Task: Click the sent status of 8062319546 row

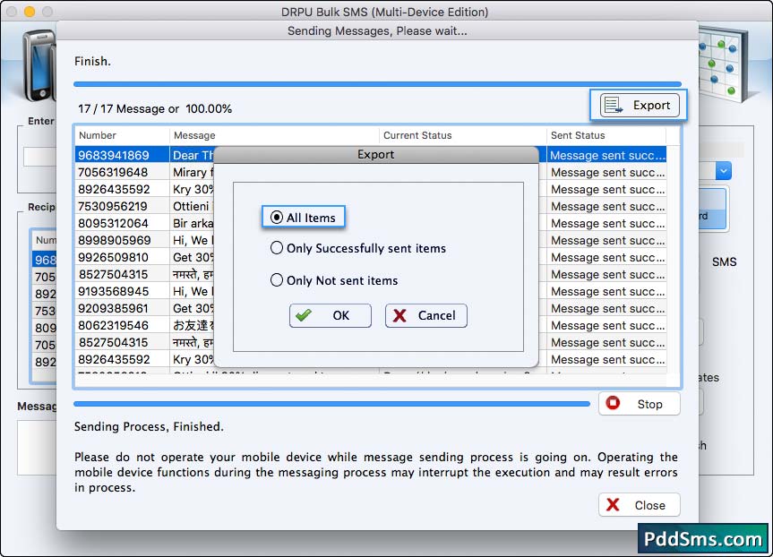Action: tap(607, 325)
